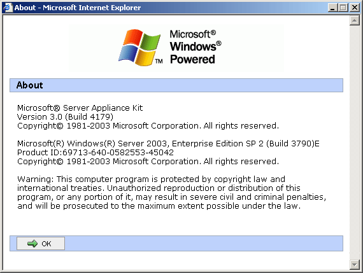Maximize the About window
This screenshot has height=273, width=363.
[343, 8]
